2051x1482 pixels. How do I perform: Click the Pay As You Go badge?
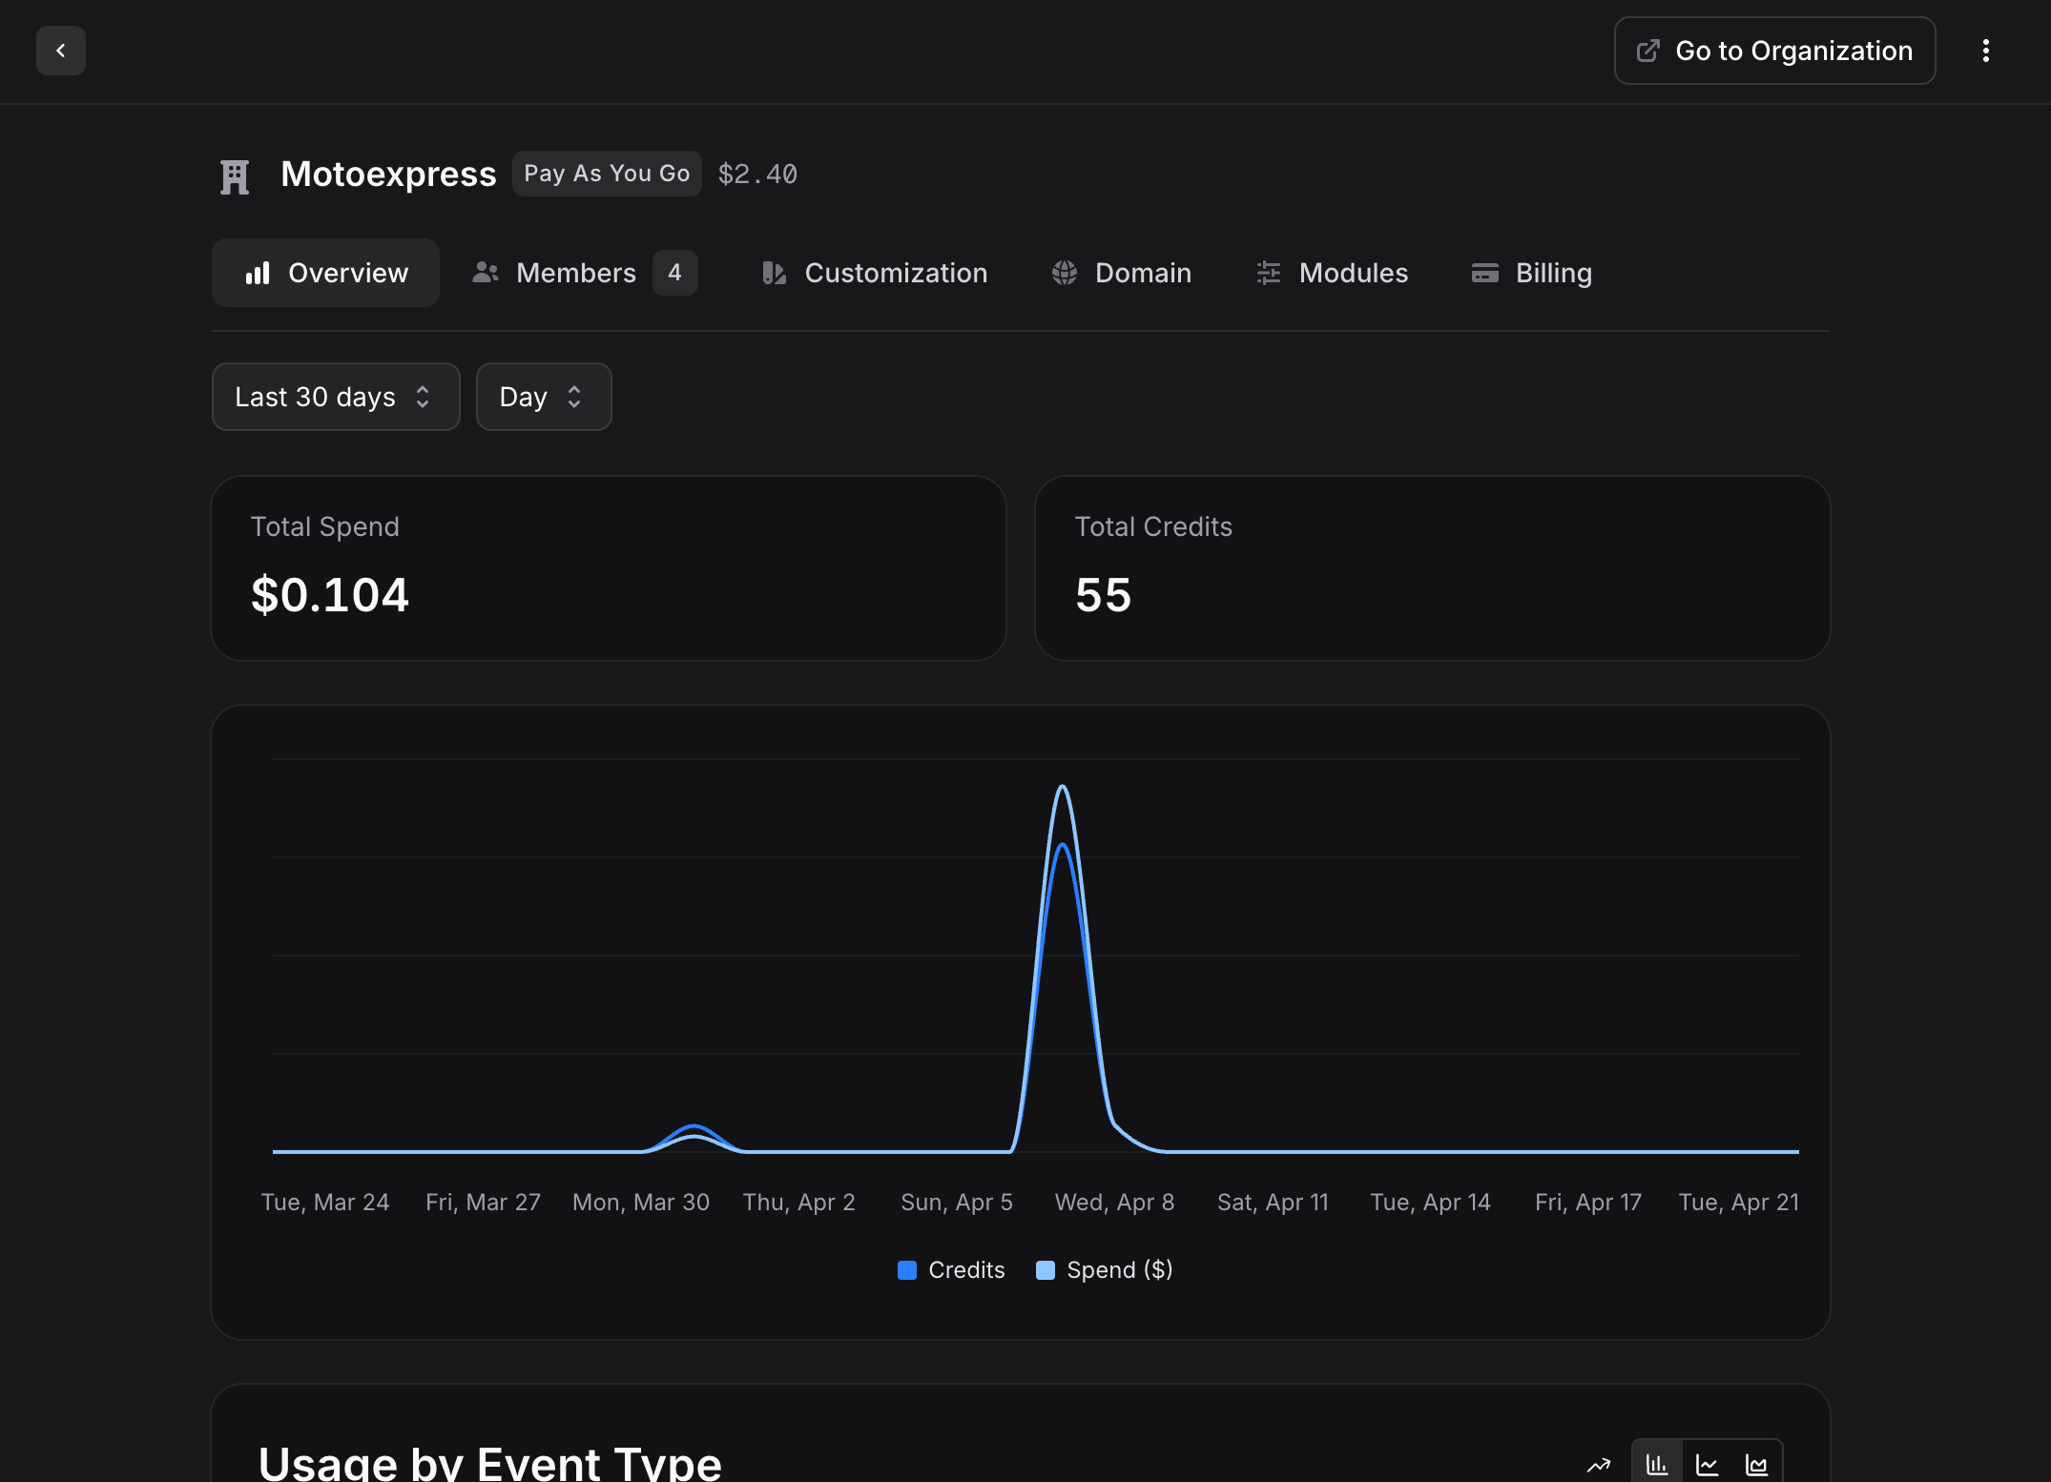click(607, 174)
